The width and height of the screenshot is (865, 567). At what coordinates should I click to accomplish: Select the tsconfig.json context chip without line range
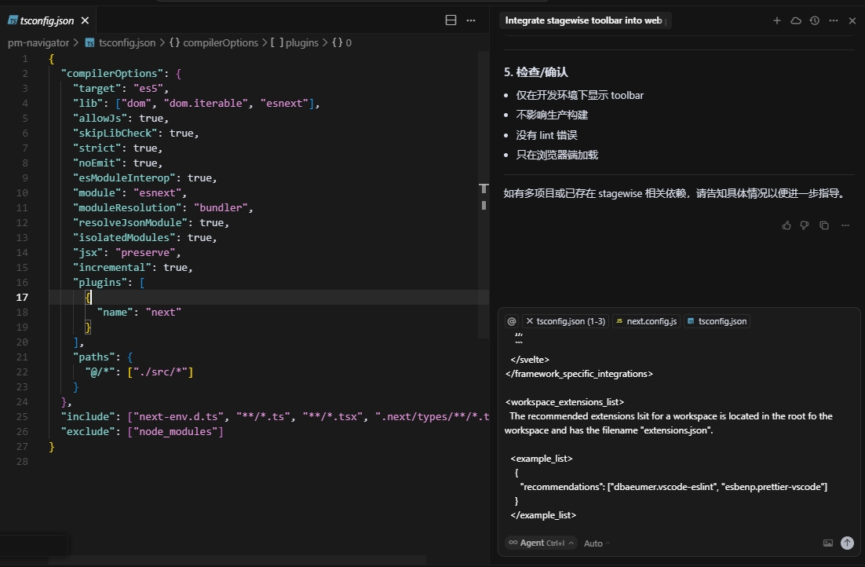[717, 321]
